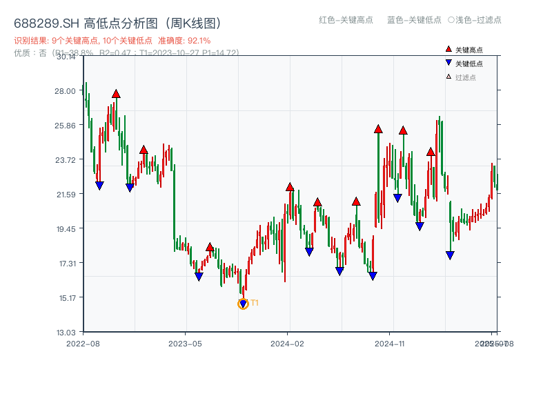The width and height of the screenshot is (552, 414).
Task: Click the red key-high triangle near 28.00
Action: tap(116, 94)
